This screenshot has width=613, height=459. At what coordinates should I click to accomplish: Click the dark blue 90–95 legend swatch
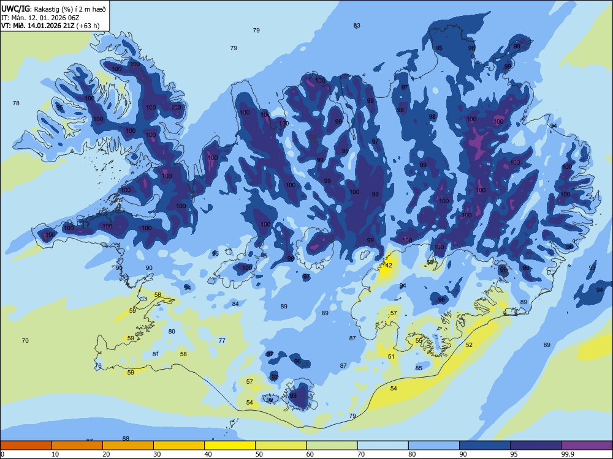[485, 446]
